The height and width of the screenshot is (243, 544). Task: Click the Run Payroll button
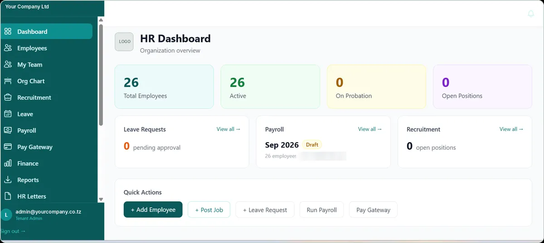[x=321, y=210]
